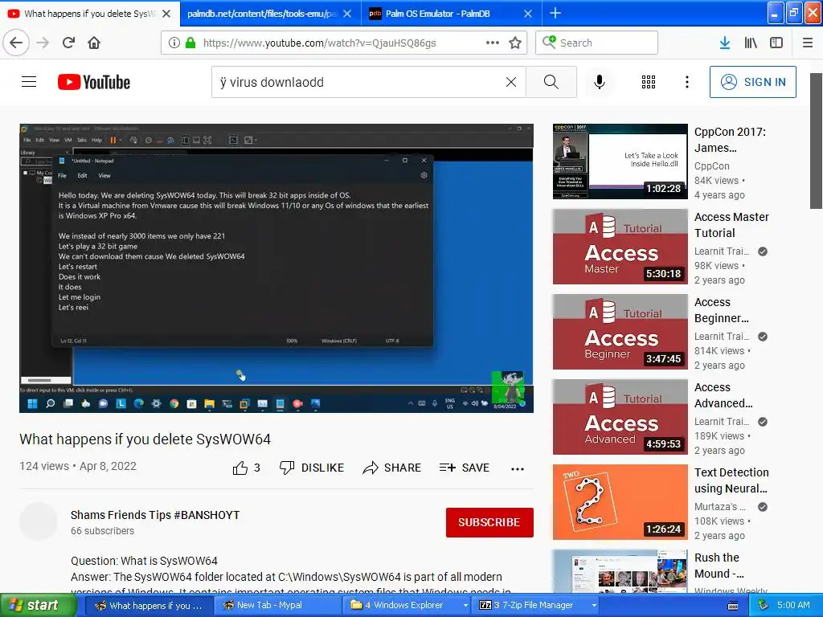This screenshot has height=617, width=823.
Task: Select the What happens if you delete tab
Action: click(x=90, y=14)
